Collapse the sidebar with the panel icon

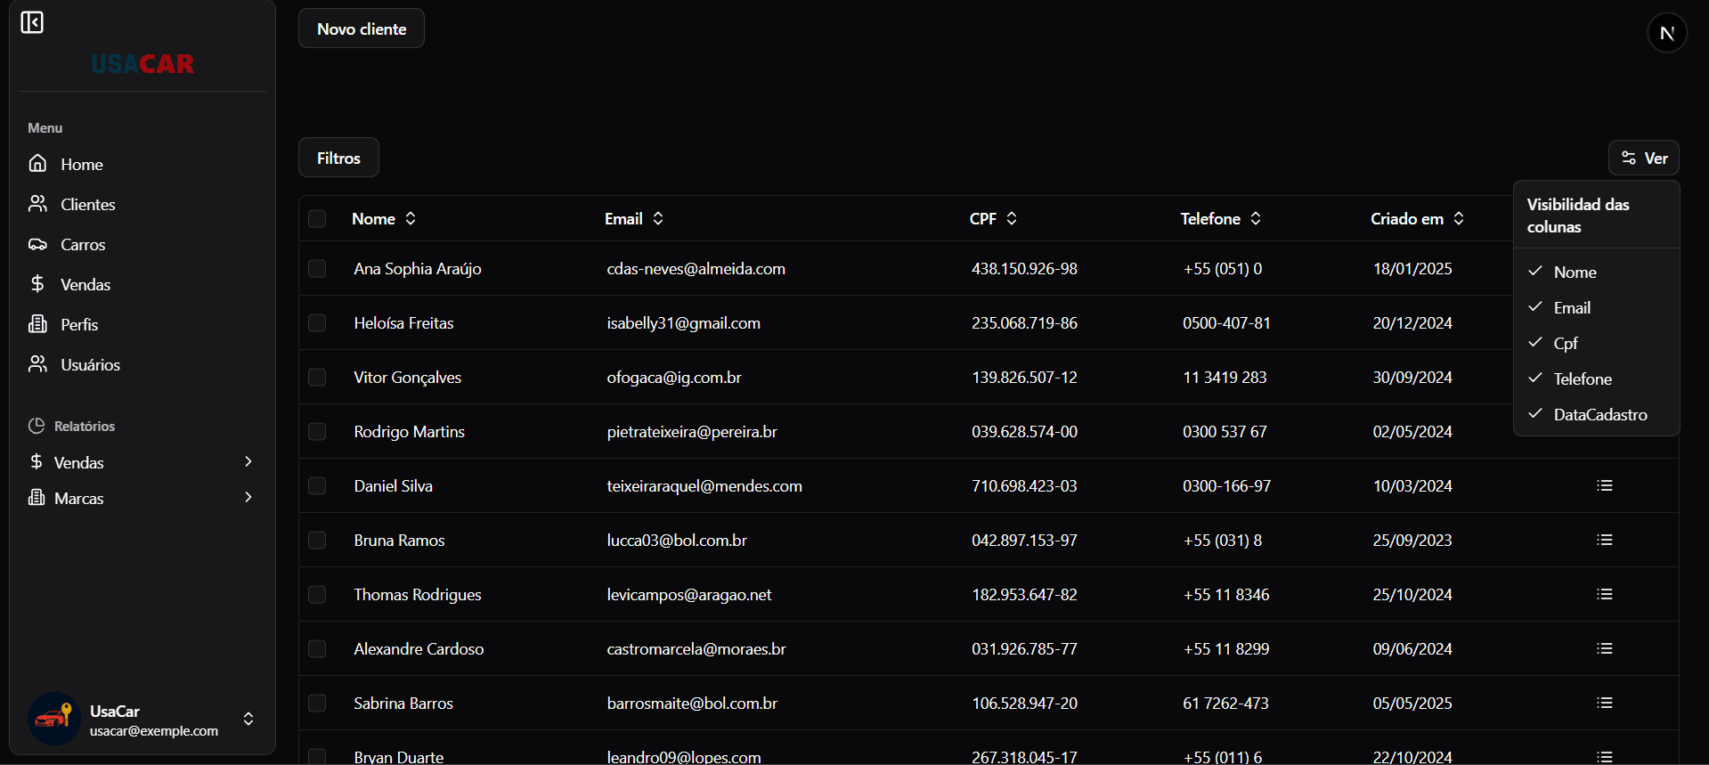pos(32,22)
